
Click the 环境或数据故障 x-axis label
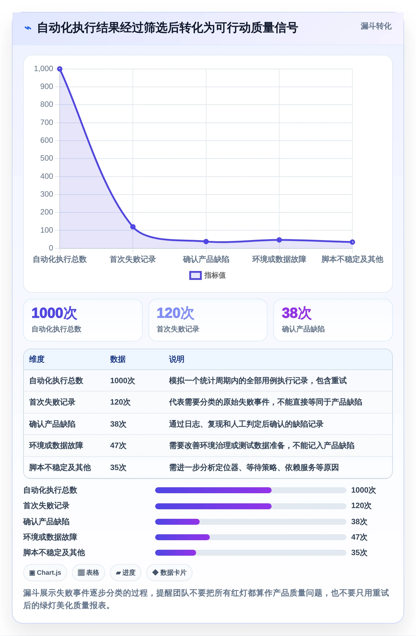tap(279, 259)
